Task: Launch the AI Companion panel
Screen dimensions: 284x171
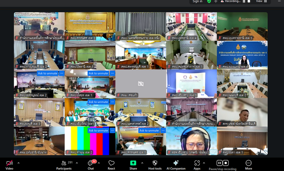Action: [176, 165]
